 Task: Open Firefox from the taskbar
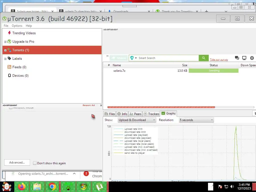pos(22,187)
